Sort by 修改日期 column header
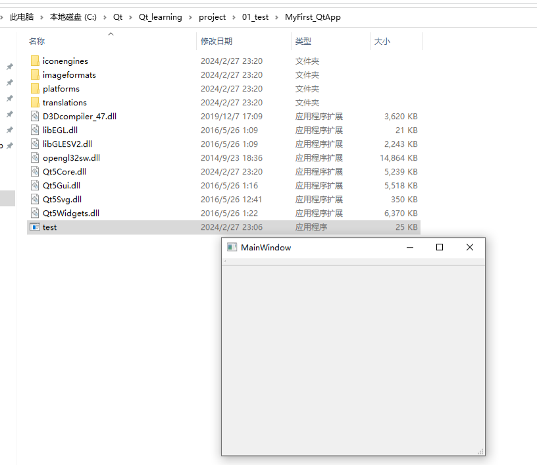Image resolution: width=537 pixels, height=465 pixels. (217, 41)
